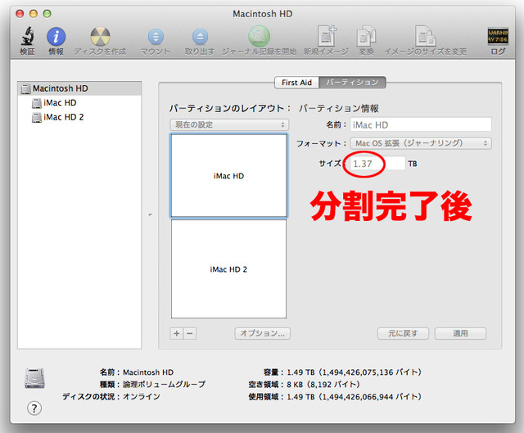Click the Resize Image (イメージのサイズを変更) icon
This screenshot has height=433, width=524.
coord(425,37)
